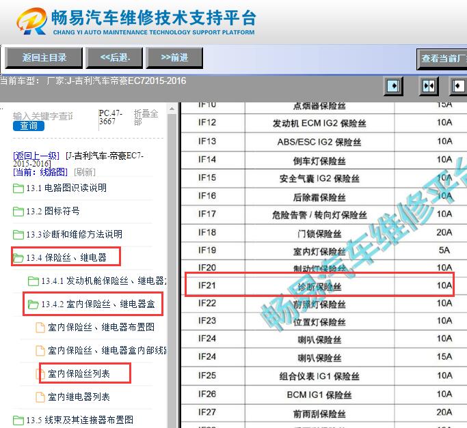
Task: Click the left panel vertical scrollbar track
Action: tap(172, 271)
